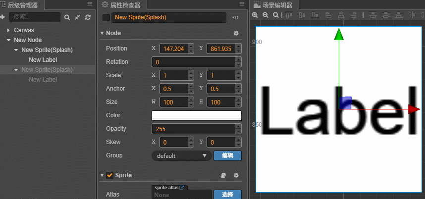Click the Atlas None slot field
This screenshot has width=425, height=199.
[x=182, y=195]
